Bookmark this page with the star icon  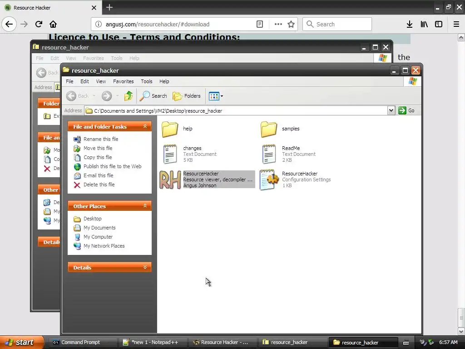click(291, 24)
